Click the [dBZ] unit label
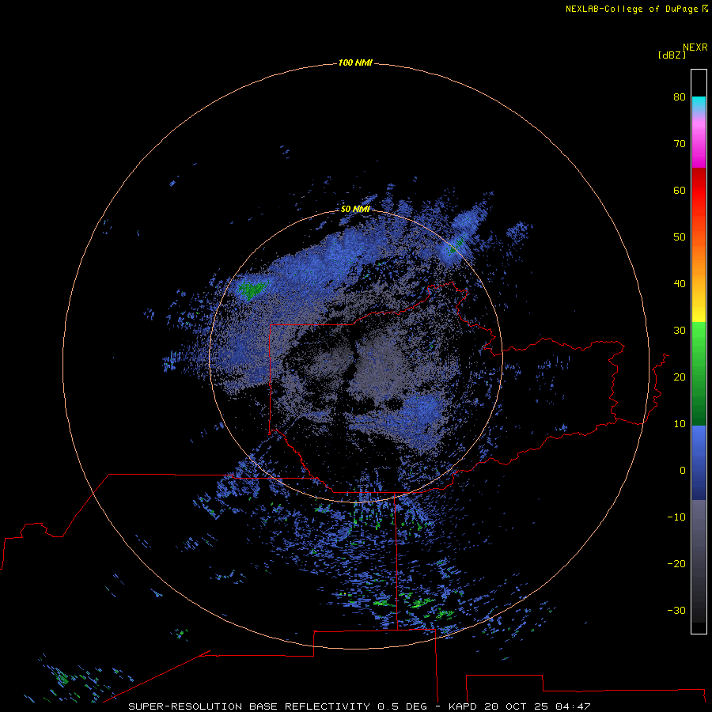The width and height of the screenshot is (712, 712). pyautogui.click(x=672, y=55)
